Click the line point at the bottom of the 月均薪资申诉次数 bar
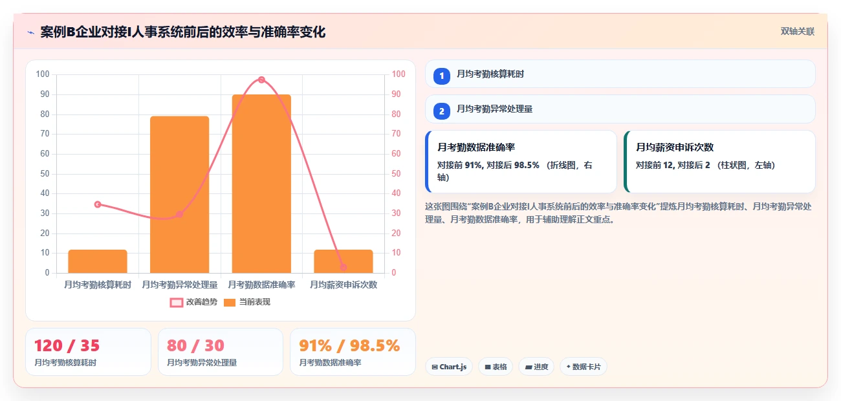Viewport: 841px width, 401px height. pyautogui.click(x=344, y=267)
